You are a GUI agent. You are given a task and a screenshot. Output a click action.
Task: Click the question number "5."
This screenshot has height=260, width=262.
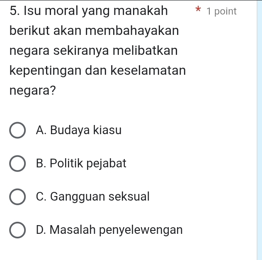pos(15,10)
